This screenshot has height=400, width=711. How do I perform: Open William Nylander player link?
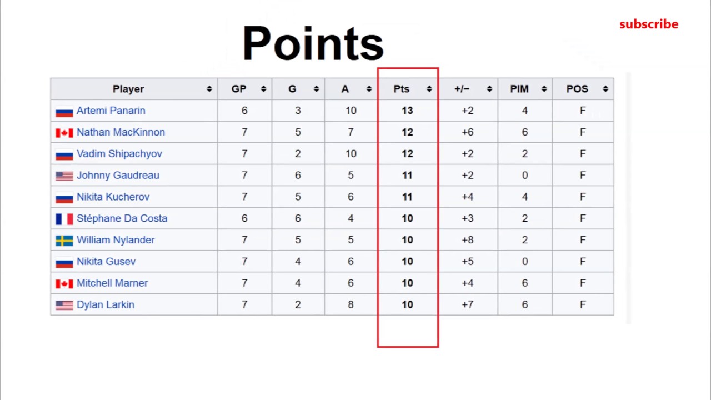point(116,240)
